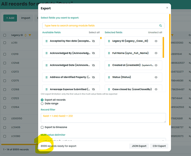This screenshot has width=191, height=156.
Task: Click the Import button
Action: [26, 18]
